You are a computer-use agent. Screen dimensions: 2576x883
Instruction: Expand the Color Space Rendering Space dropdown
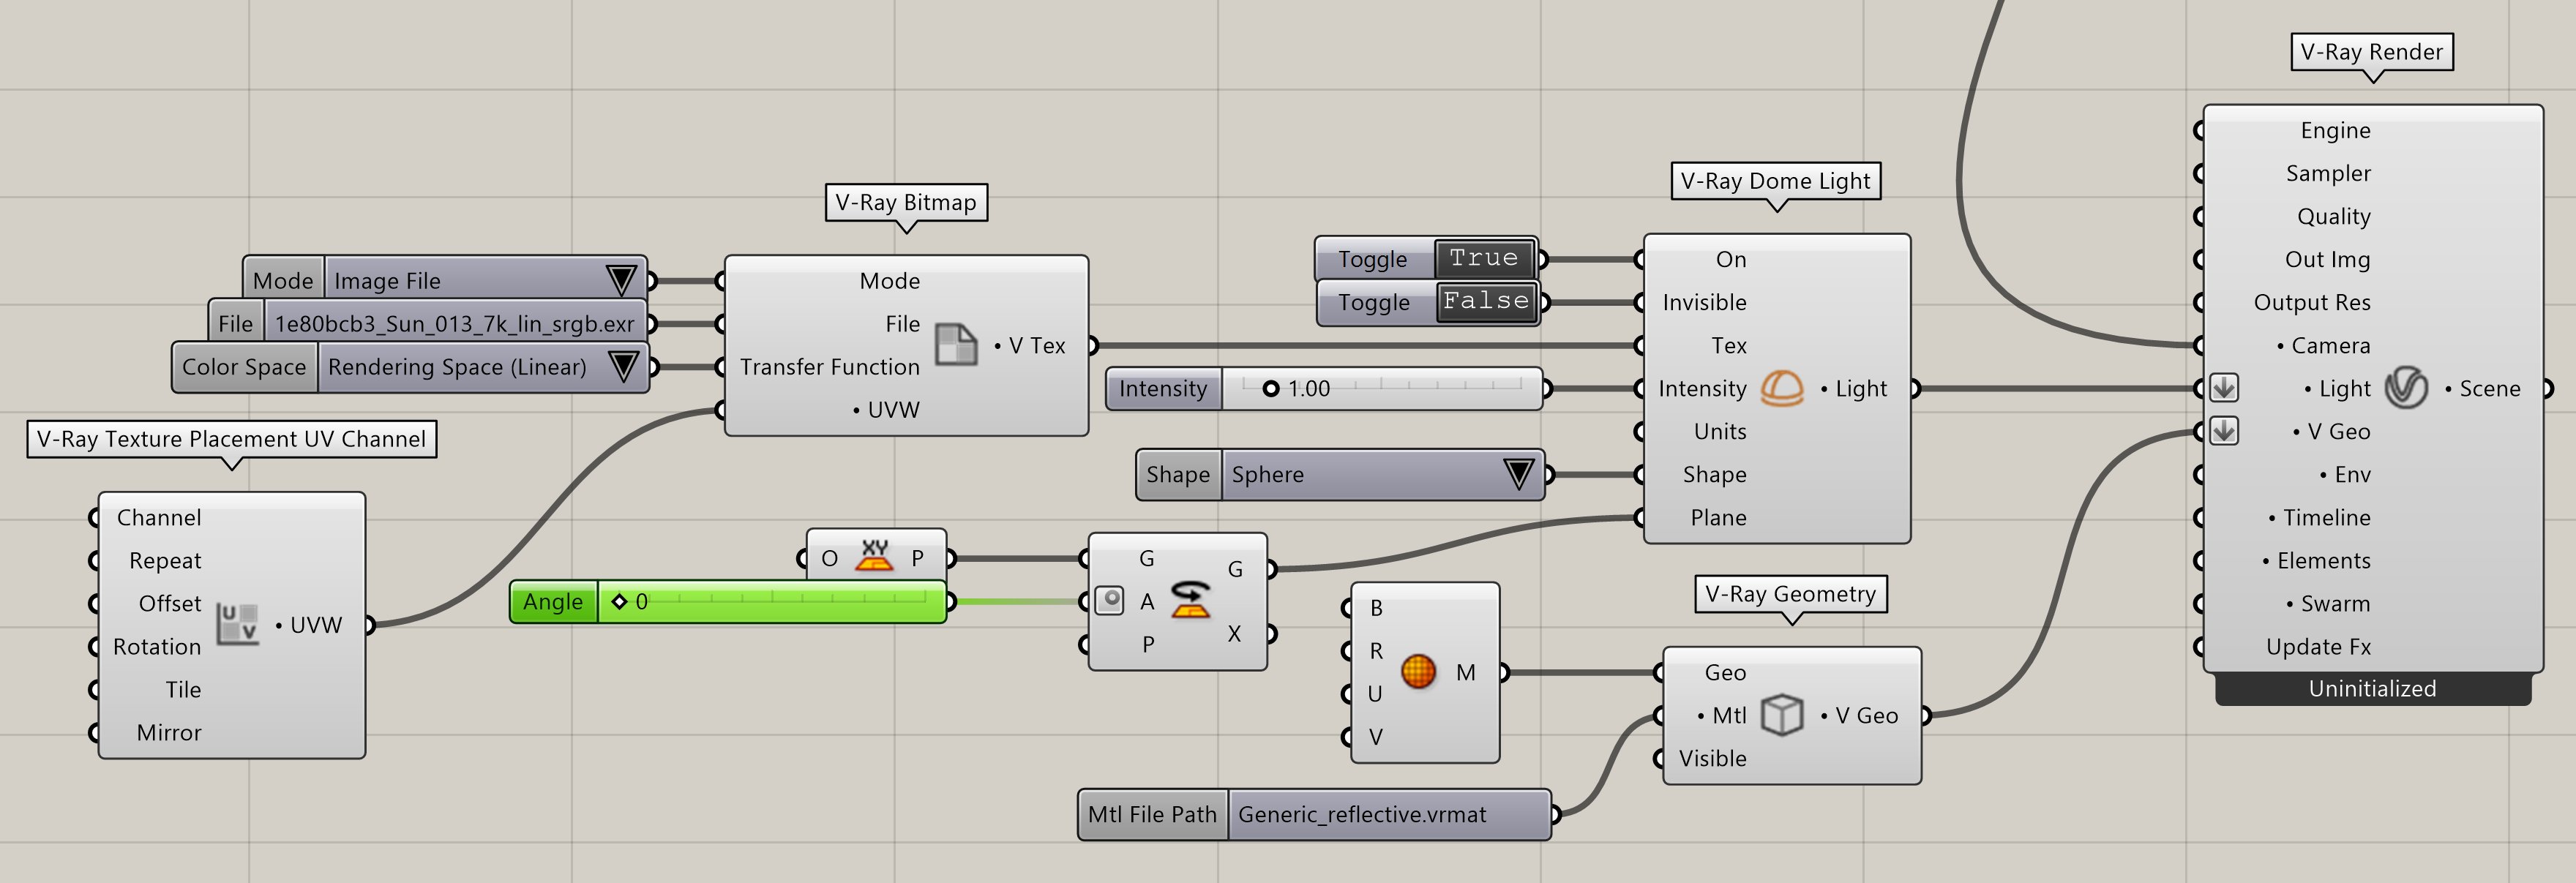pyautogui.click(x=622, y=366)
